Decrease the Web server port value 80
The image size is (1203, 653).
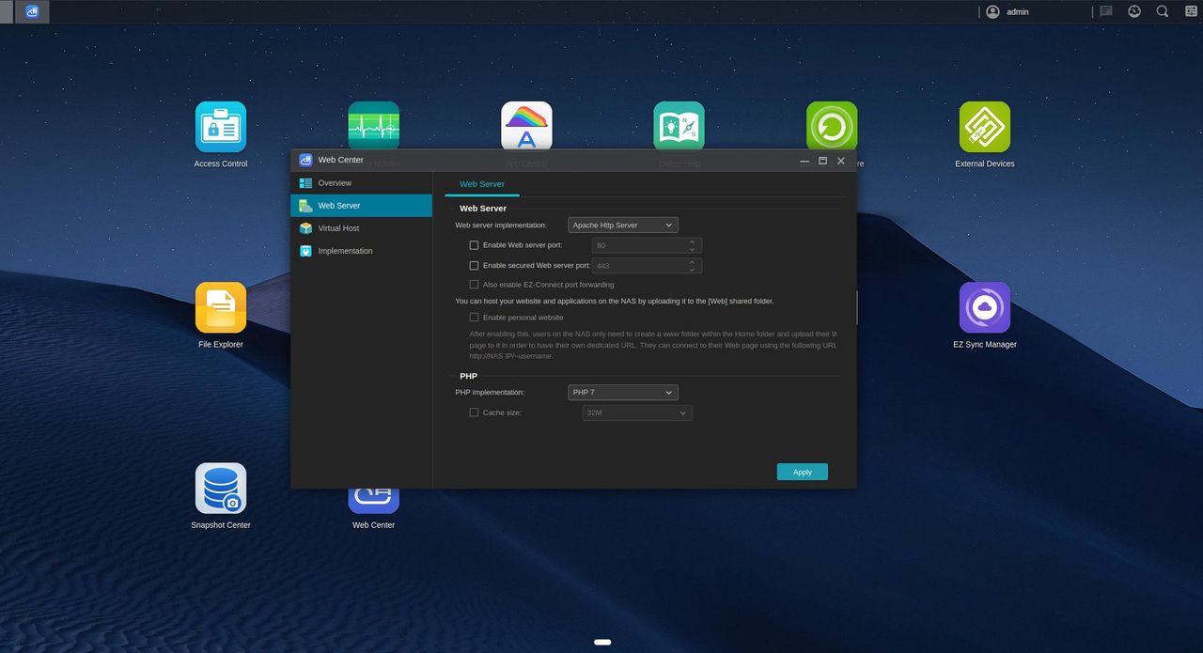(693, 249)
